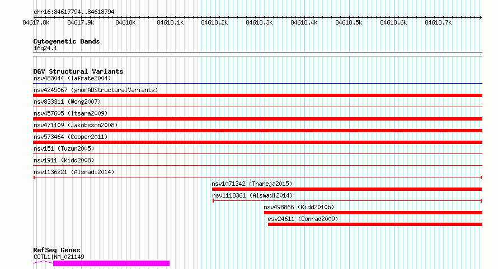The height and width of the screenshot is (269, 498).
Task: Select variant label nsv1118361 (Alsmadi2014)
Action: coord(252,195)
